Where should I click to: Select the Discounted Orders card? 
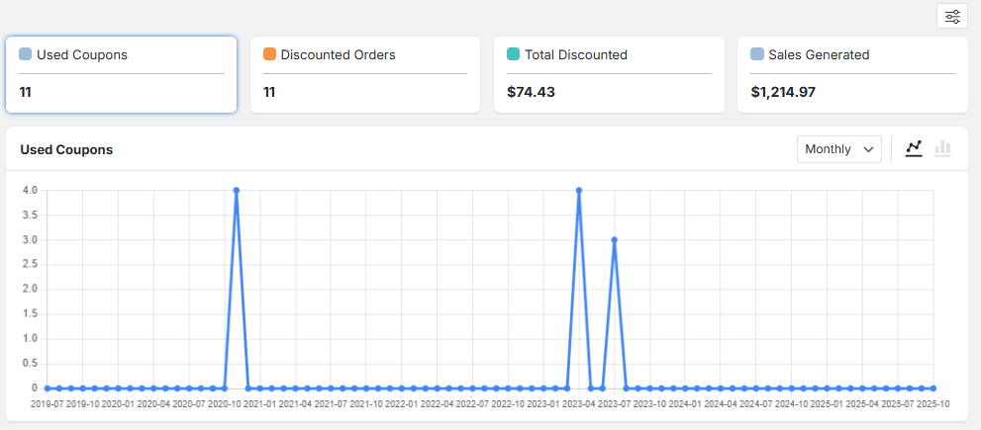[364, 75]
